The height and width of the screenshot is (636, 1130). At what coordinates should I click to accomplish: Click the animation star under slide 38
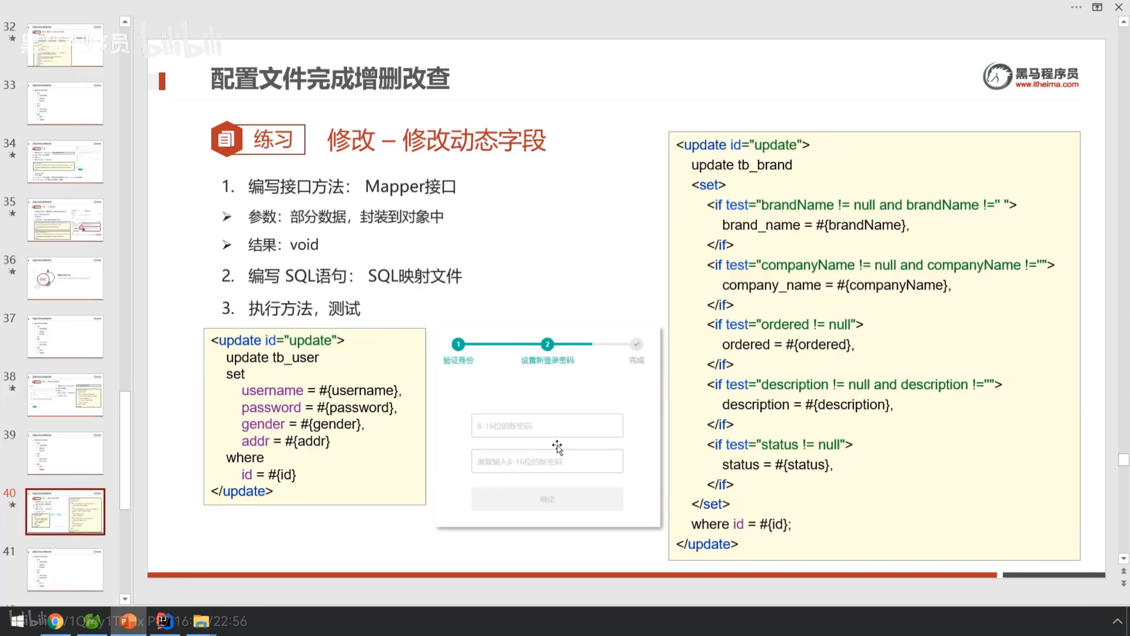[12, 388]
